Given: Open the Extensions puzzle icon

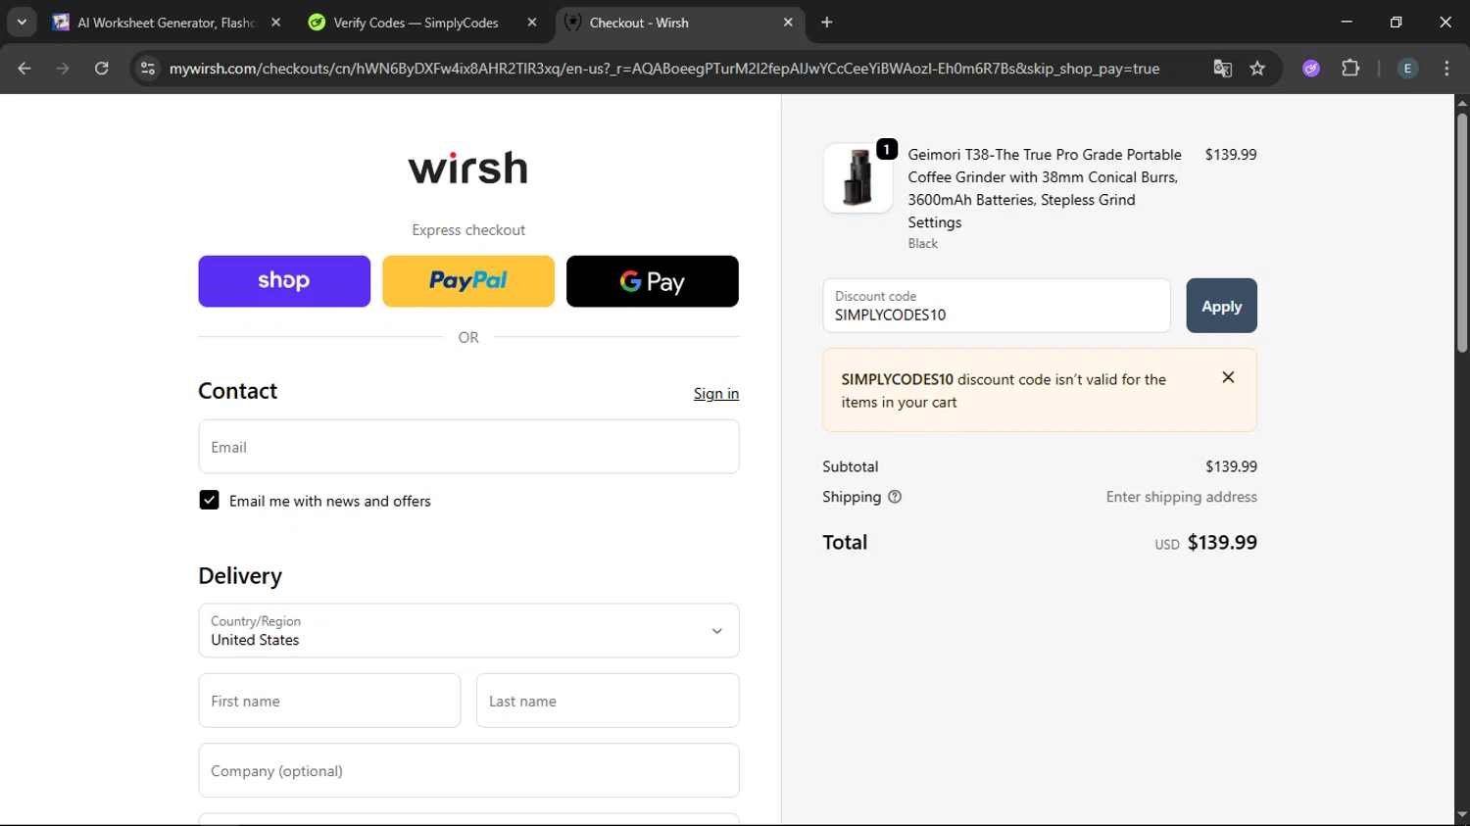Looking at the screenshot, I should pyautogui.click(x=1351, y=69).
